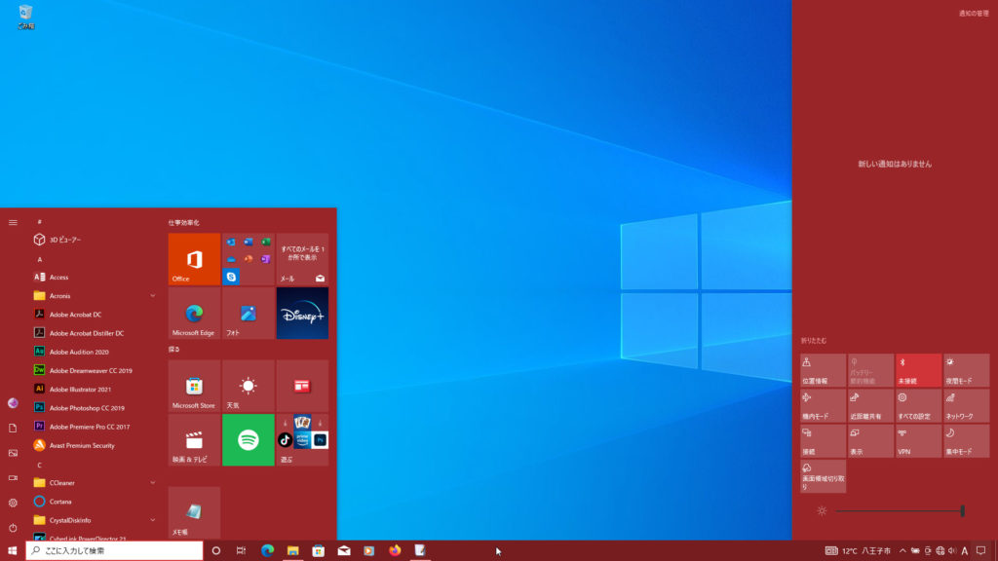Viewport: 998px width, 561px height.
Task: Expand the CrystalDiskInfo folder
Action: pos(153,520)
